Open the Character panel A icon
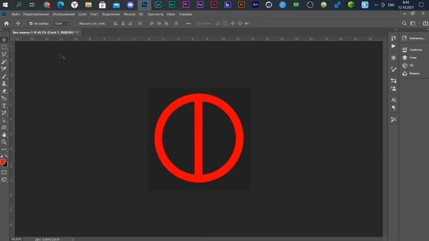Screen dimensions: 429x241 [393, 100]
